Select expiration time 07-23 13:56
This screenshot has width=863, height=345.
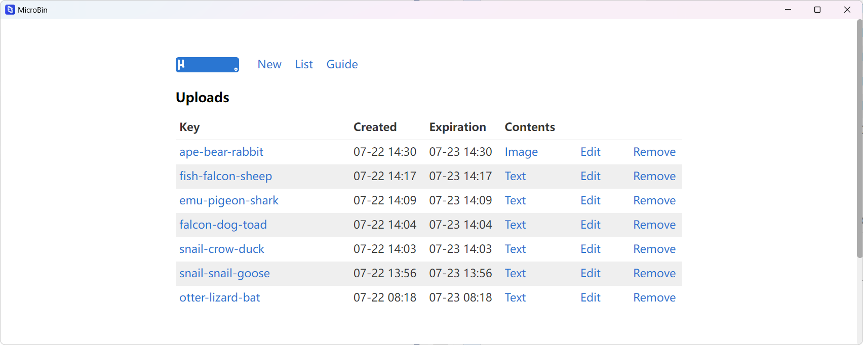pos(460,273)
